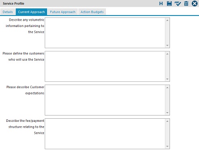The width and height of the screenshot is (199, 152).
Task: Select the Current Approach tab
Action: point(31,12)
